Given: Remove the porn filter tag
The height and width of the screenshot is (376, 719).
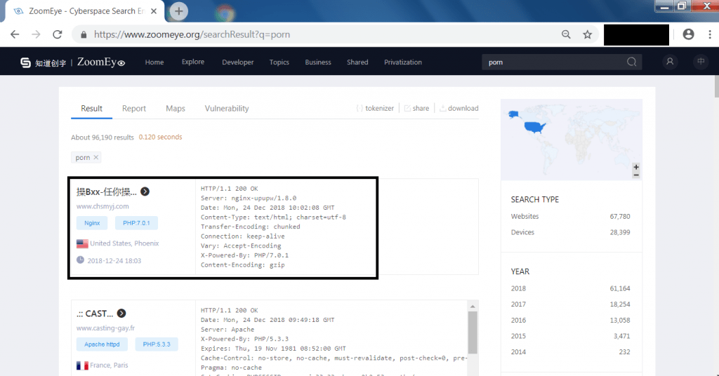Looking at the screenshot, I should 95,157.
